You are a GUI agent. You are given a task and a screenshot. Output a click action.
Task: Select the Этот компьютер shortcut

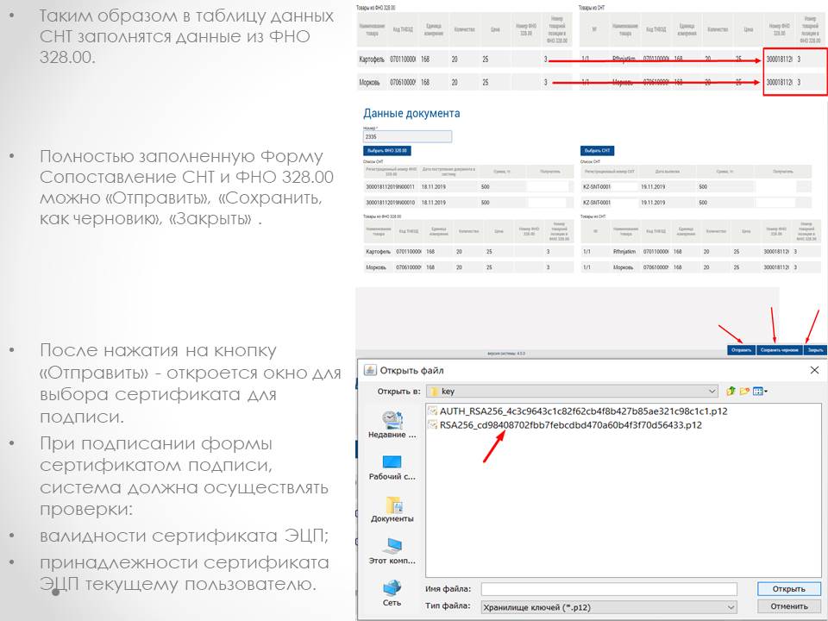[392, 550]
